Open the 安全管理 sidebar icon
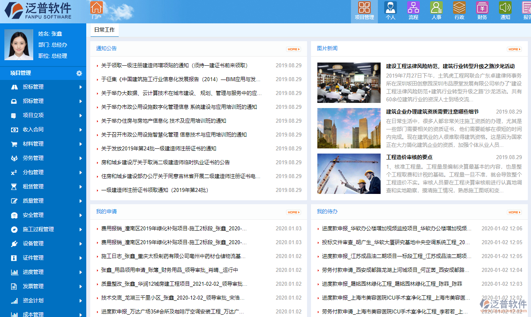Viewport: 531px width, 317px height. click(x=14, y=215)
